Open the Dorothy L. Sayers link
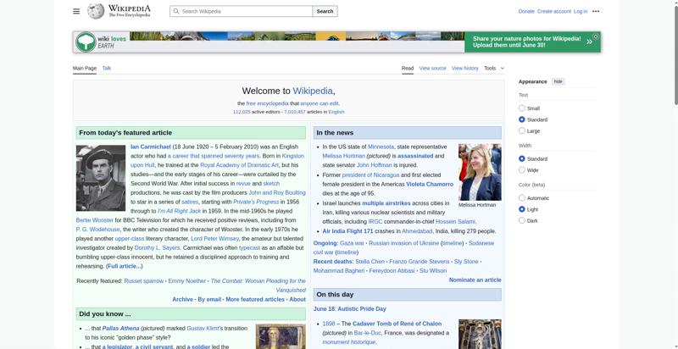The image size is (678, 349). pyautogui.click(x=157, y=248)
